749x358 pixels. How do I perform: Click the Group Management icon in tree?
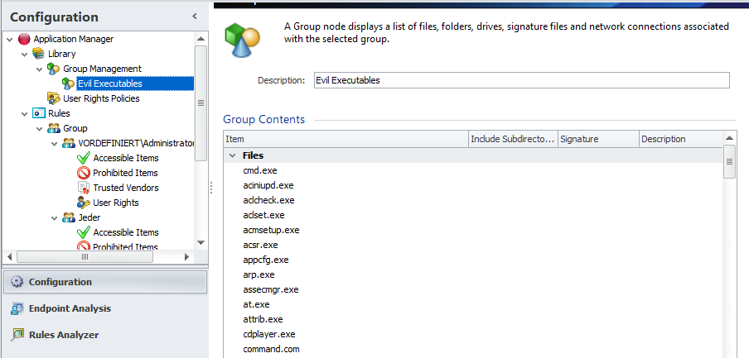(53, 69)
